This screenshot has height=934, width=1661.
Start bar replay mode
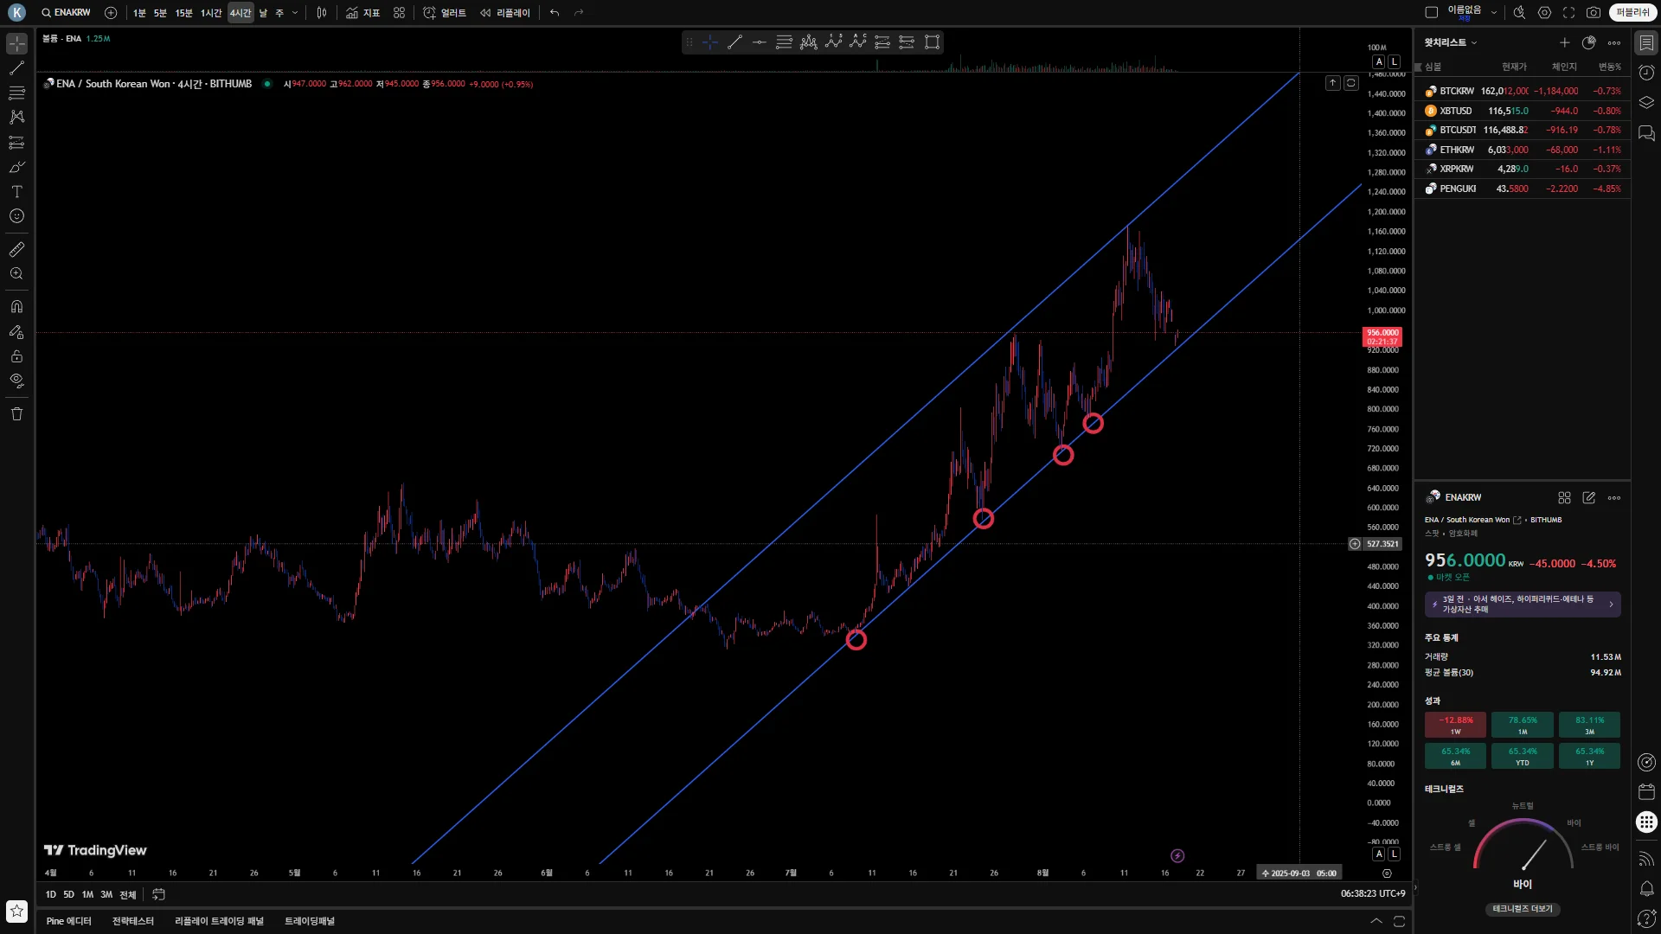[x=505, y=13]
